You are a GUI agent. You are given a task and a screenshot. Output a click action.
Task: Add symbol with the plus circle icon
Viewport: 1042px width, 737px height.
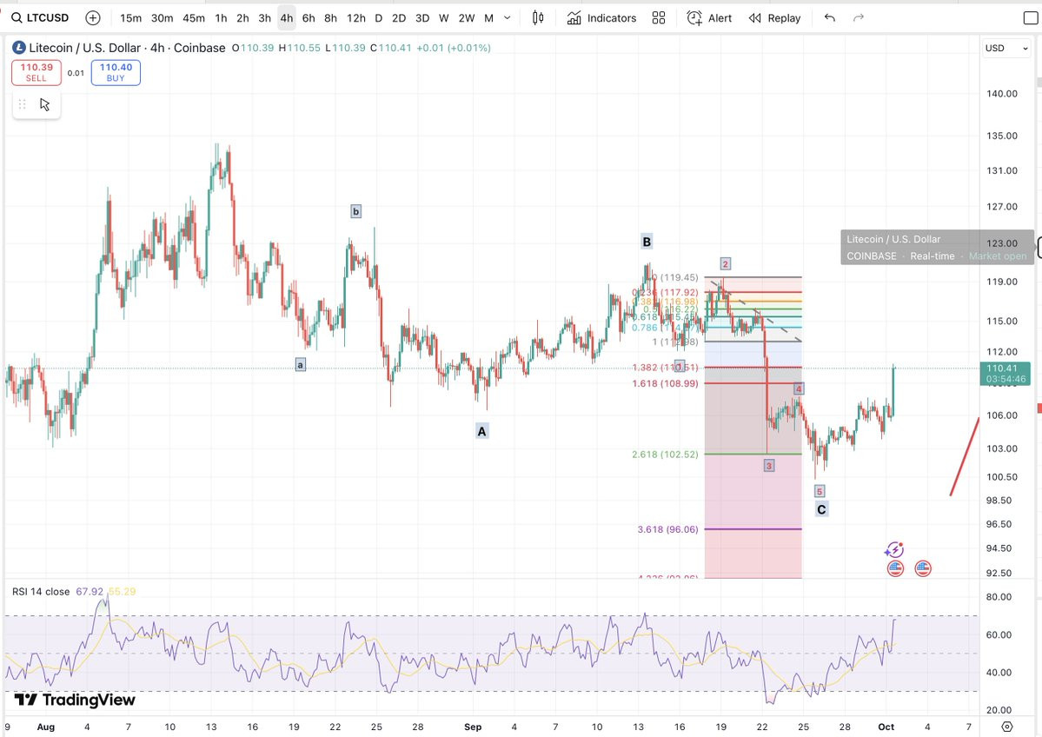tap(93, 18)
